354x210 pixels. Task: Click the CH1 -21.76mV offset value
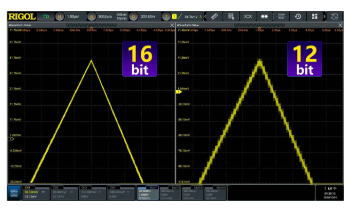[x=30, y=197]
